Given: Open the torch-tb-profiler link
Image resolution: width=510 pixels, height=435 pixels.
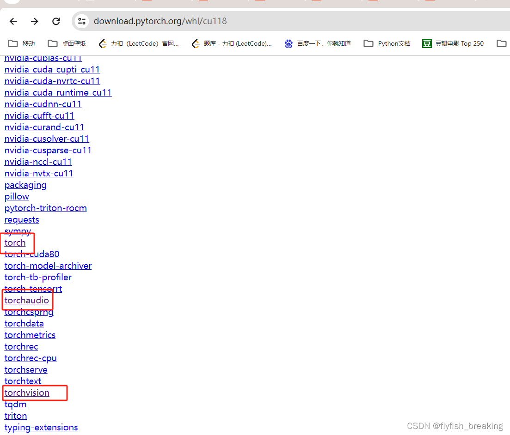Looking at the screenshot, I should (38, 278).
